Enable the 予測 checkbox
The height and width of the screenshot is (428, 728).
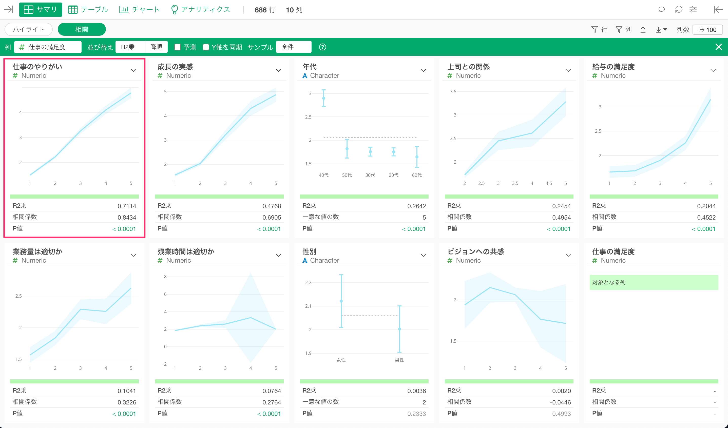coord(178,47)
